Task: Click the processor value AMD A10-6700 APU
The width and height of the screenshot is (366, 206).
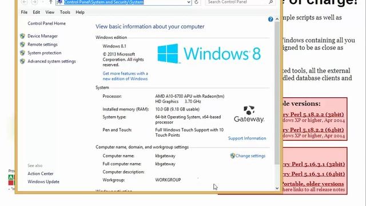Action: pos(190,99)
